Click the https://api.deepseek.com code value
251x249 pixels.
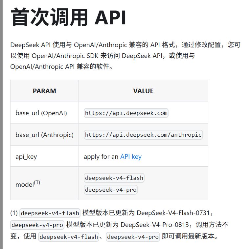click(x=126, y=113)
